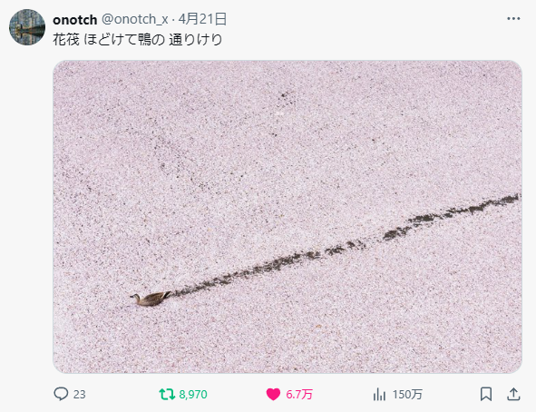Click the 4月21日 post date
The image size is (536, 412).
202,19
